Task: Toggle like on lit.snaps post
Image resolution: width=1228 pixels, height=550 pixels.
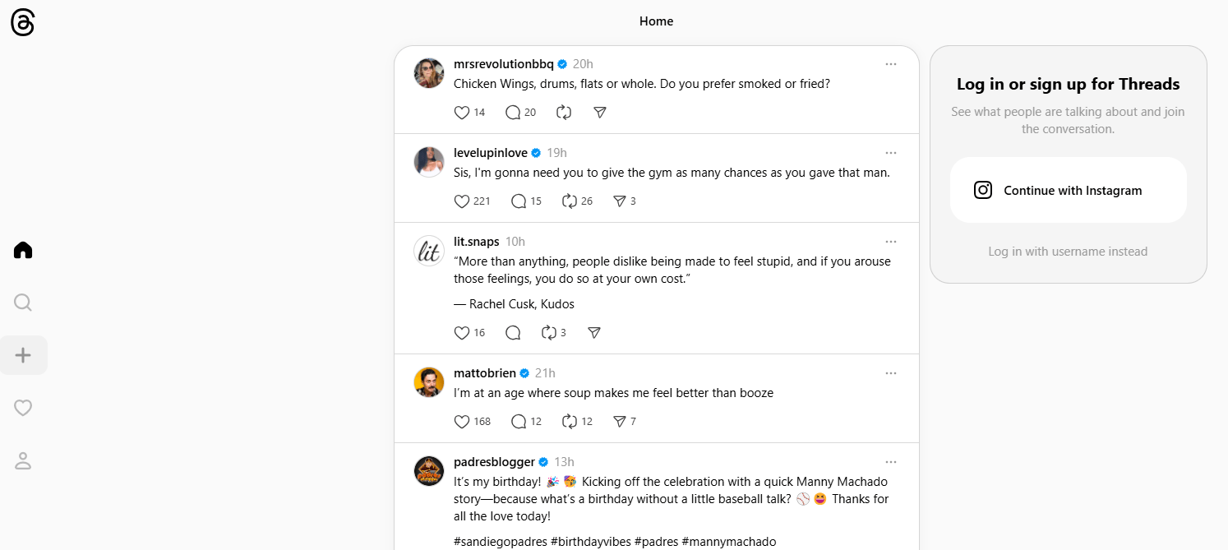Action: [x=462, y=333]
